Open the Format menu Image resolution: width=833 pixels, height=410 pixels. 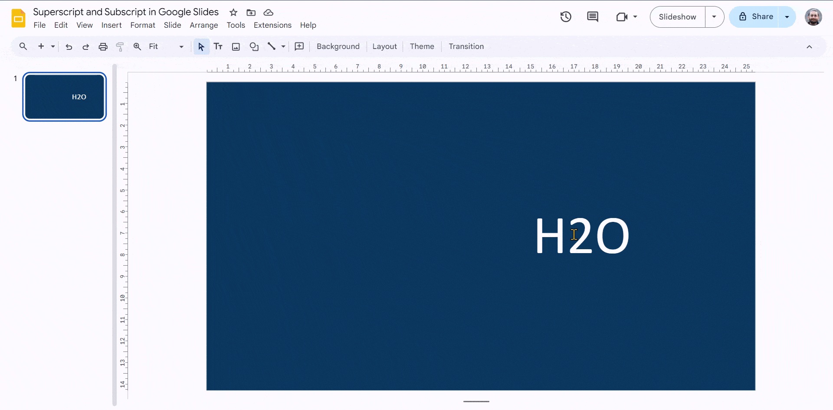[143, 25]
